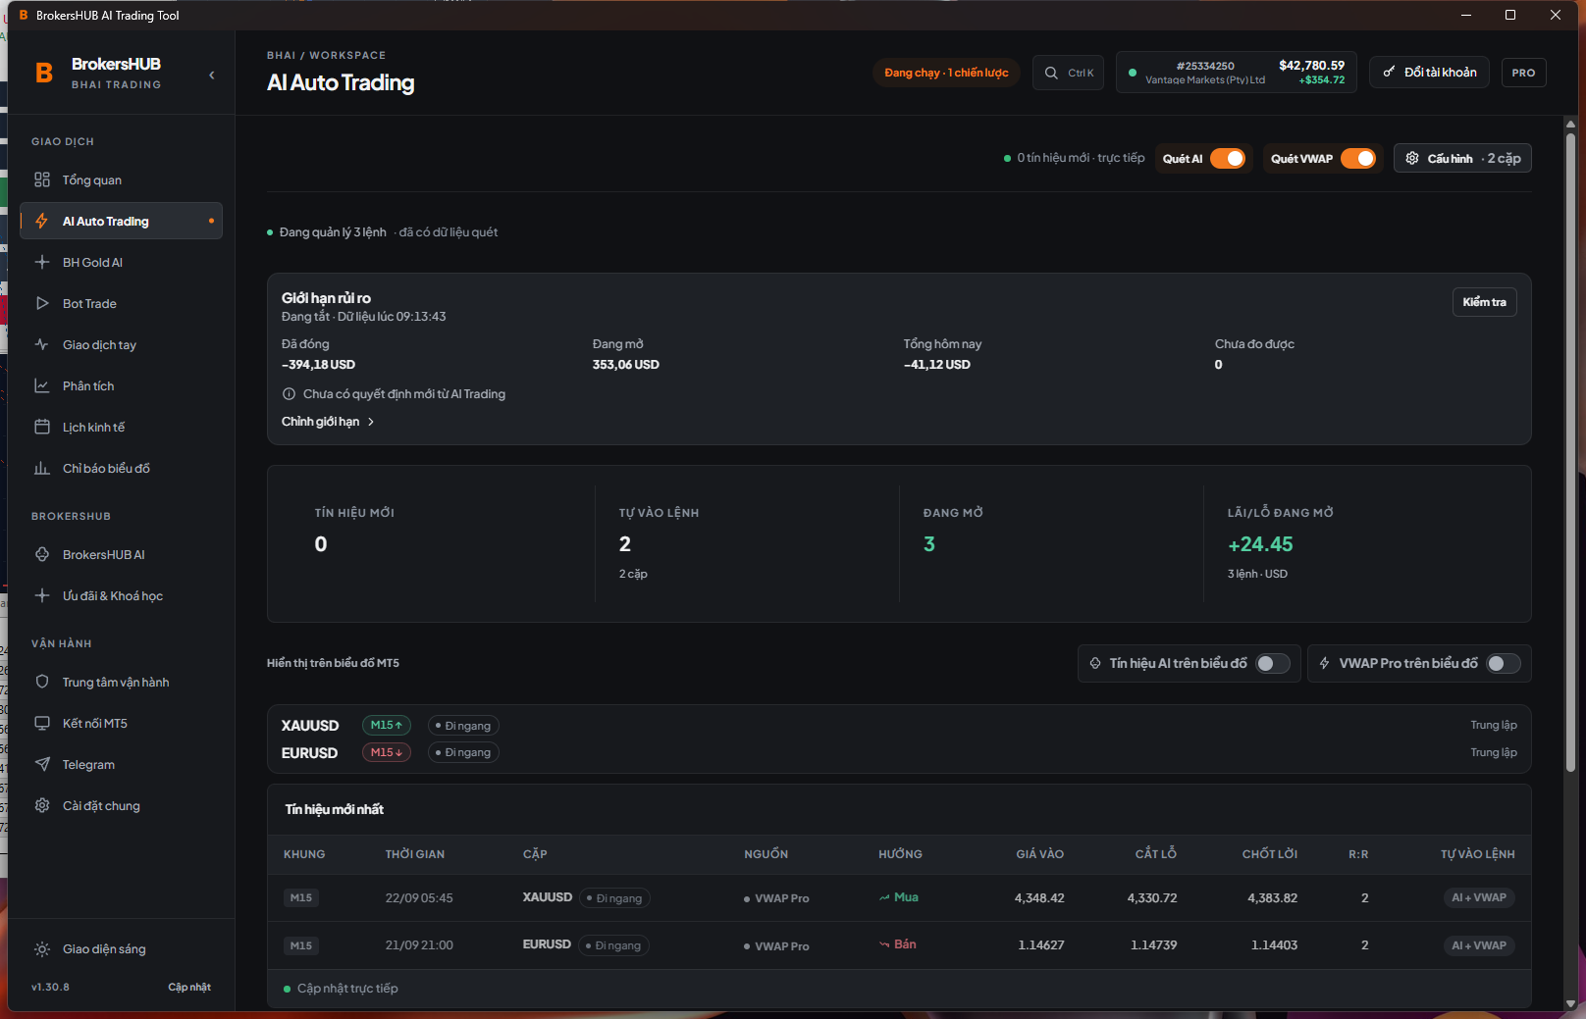Click the gear icon on Cấu hình button
This screenshot has height=1019, width=1586.
(1412, 158)
